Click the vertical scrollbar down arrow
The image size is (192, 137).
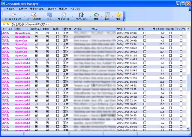188,129
